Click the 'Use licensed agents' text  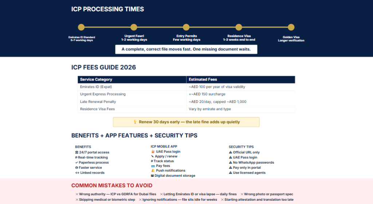[x=249, y=173]
